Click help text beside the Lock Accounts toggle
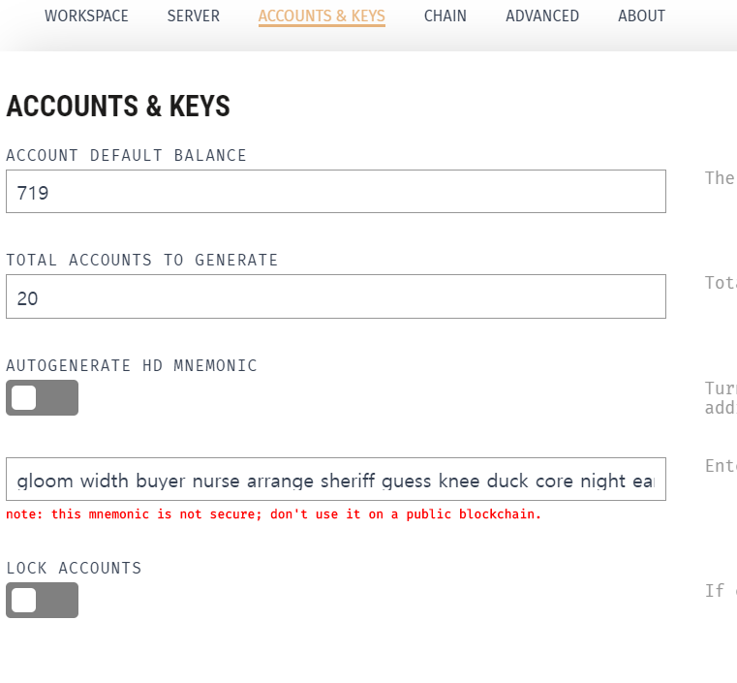The image size is (737, 683). point(721,591)
